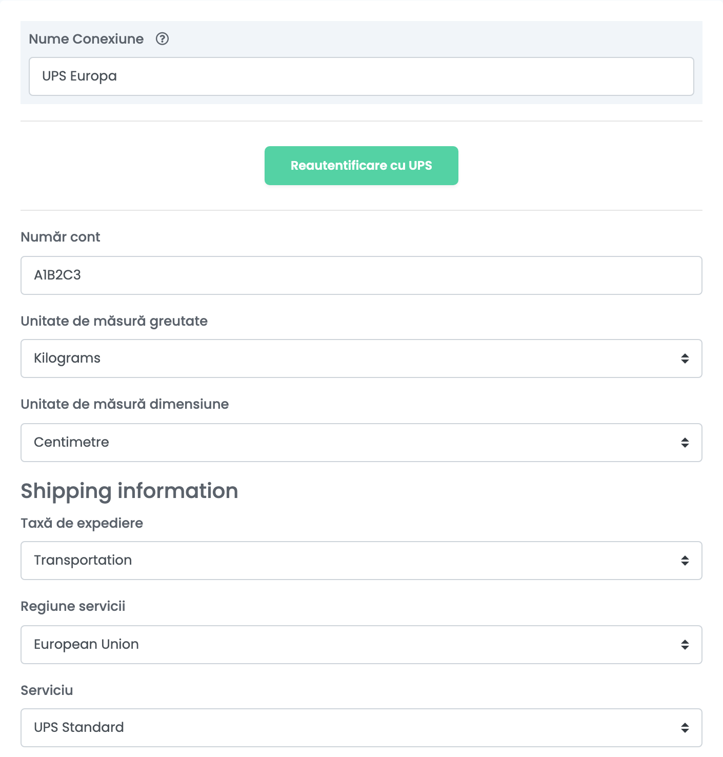Click the Taxă de expediere label

tap(82, 523)
